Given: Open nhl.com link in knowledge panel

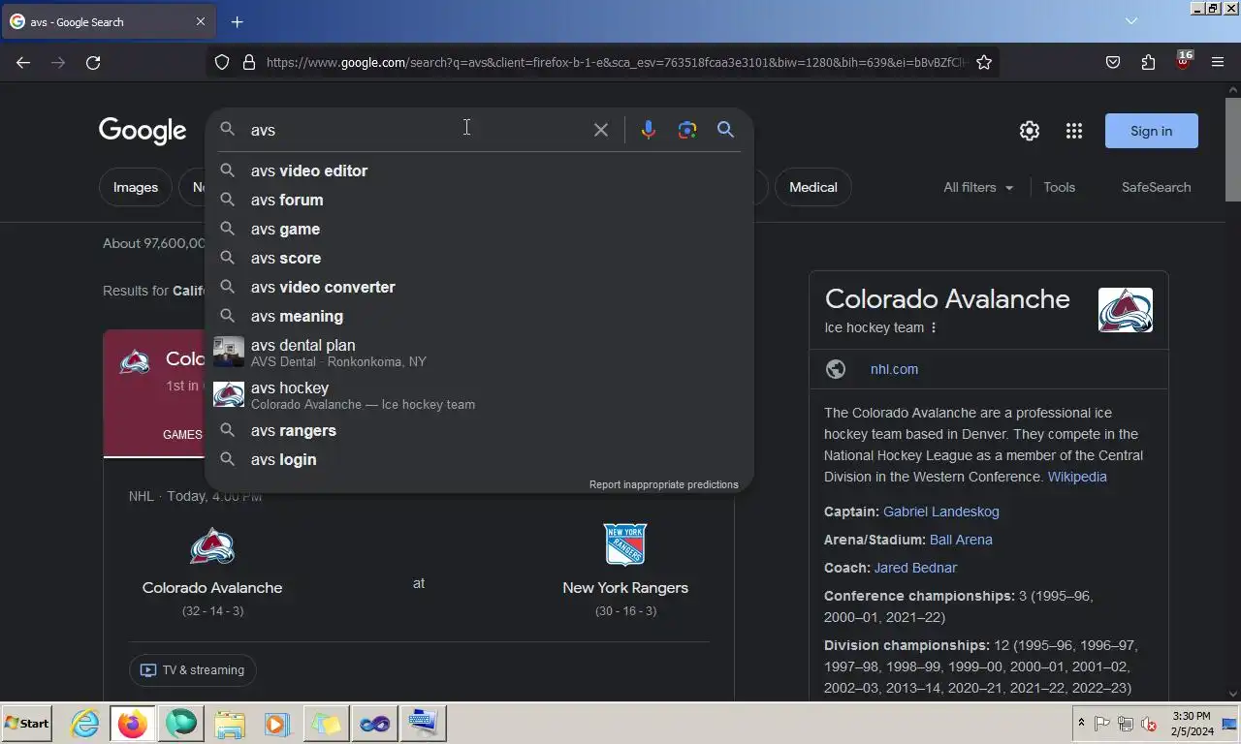Looking at the screenshot, I should pyautogui.click(x=894, y=369).
